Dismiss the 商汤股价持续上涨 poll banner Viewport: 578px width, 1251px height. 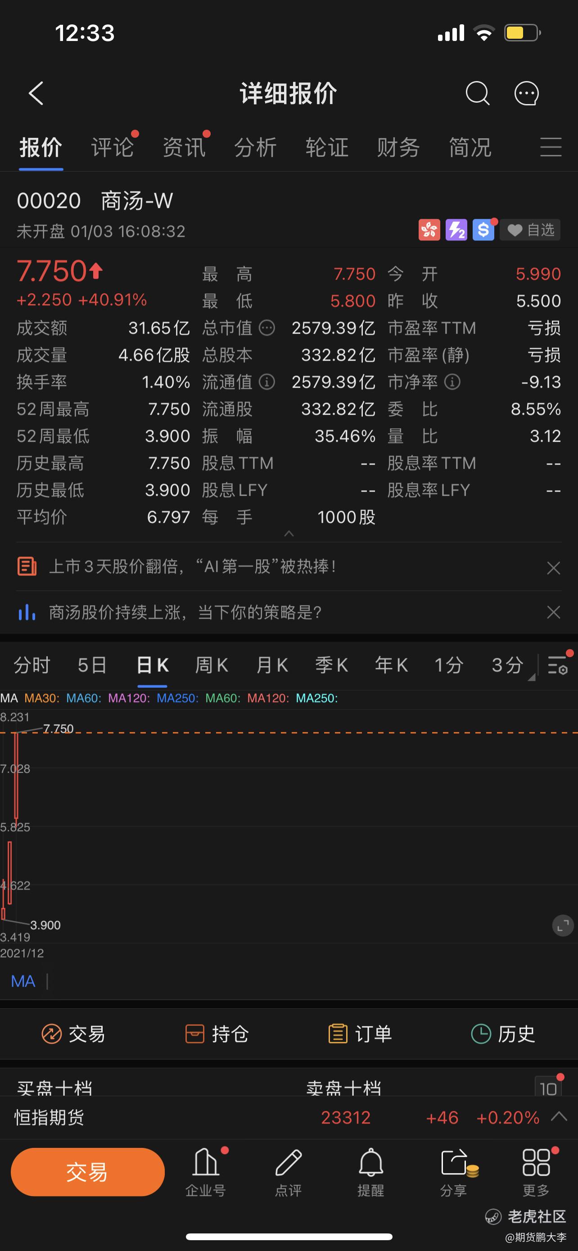click(x=553, y=612)
